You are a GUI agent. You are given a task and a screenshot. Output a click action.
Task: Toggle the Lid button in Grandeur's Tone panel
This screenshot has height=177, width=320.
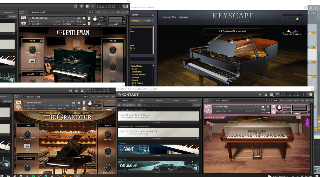click(27, 146)
